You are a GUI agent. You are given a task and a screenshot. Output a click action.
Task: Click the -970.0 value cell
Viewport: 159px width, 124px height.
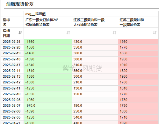coord(48,105)
